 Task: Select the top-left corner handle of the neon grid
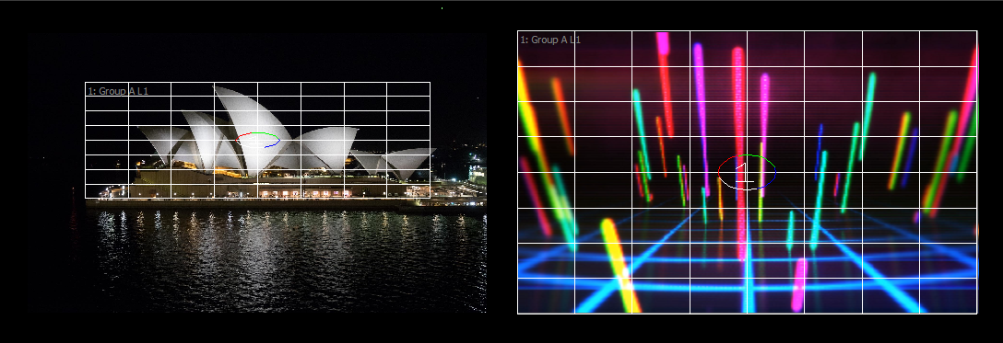coord(517,30)
